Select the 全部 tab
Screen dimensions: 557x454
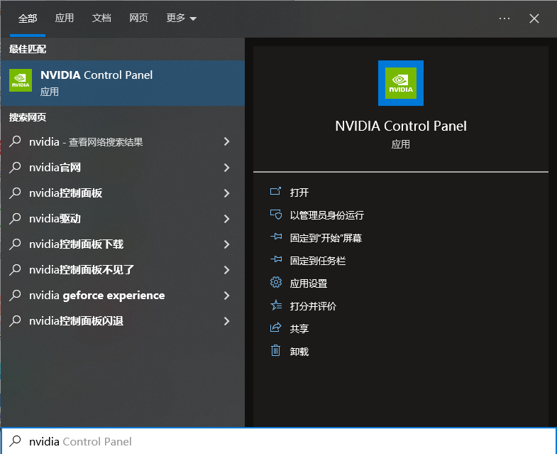click(28, 18)
